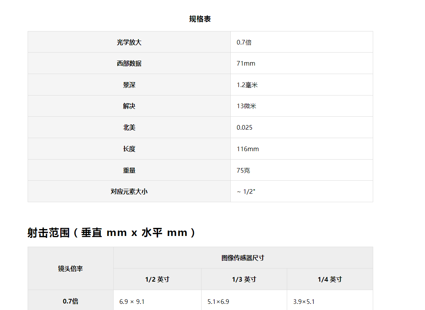This screenshot has height=310, width=425.
Task: Select the 重量 row label
Action: point(129,170)
